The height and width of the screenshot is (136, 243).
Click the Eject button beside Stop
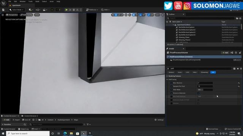77,10
